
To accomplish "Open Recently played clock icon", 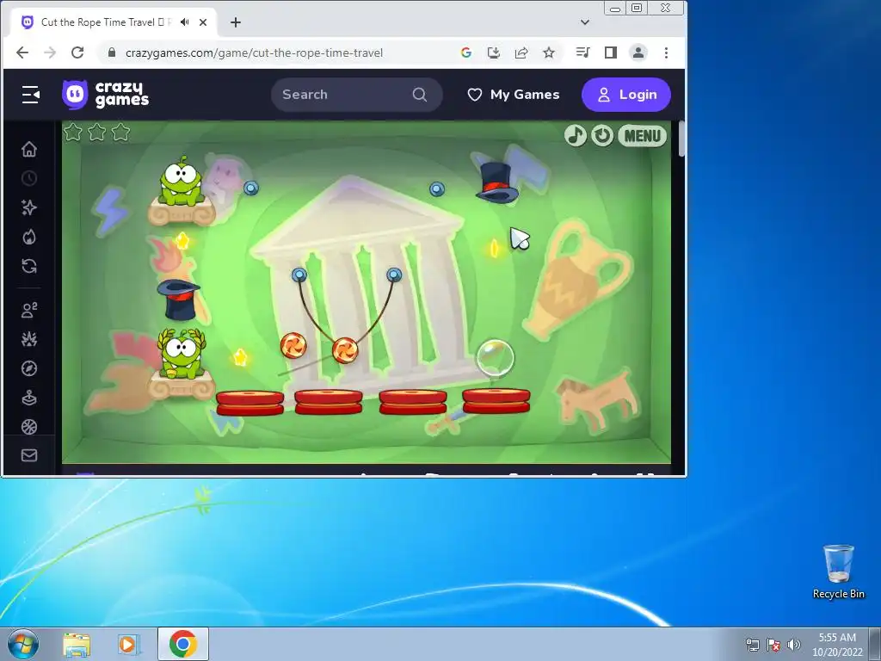I will click(x=29, y=178).
